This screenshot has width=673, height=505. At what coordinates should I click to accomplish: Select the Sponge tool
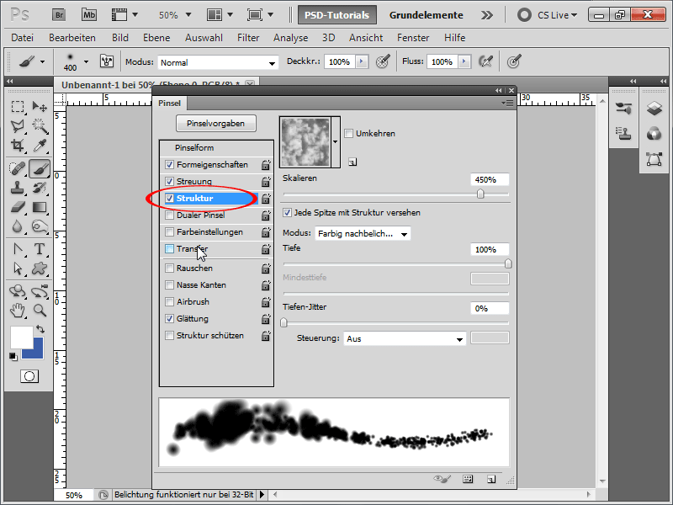pyautogui.click(x=40, y=226)
